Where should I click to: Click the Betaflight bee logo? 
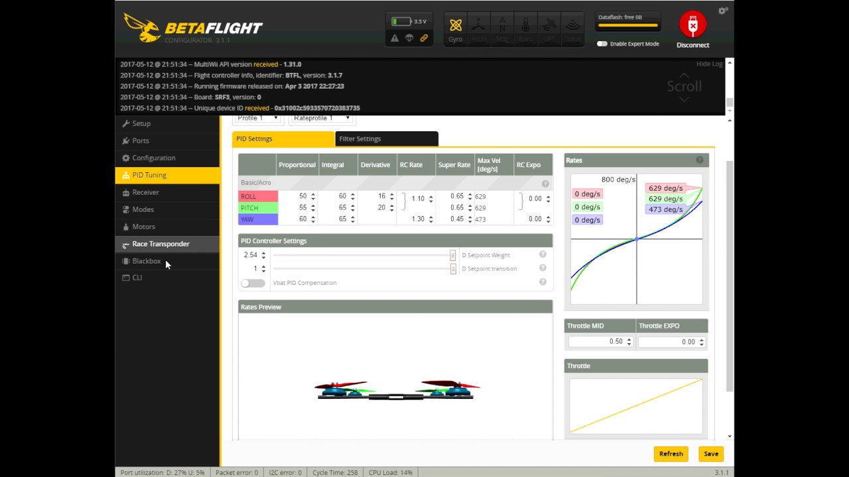pyautogui.click(x=141, y=27)
